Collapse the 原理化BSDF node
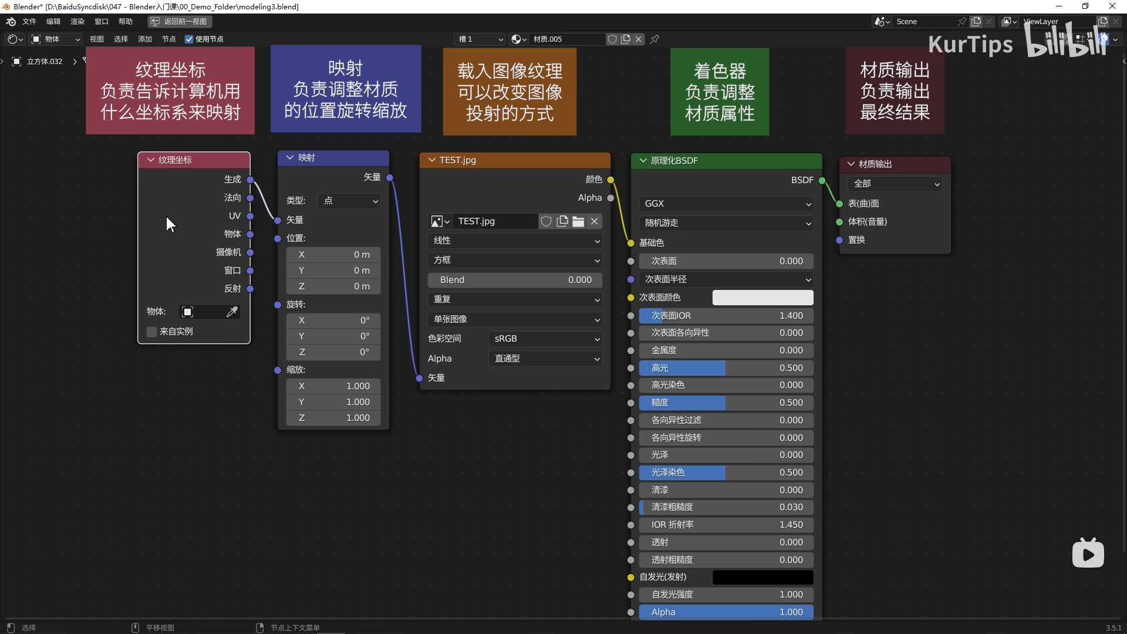Screen dimensions: 1127x634 (x=643, y=160)
